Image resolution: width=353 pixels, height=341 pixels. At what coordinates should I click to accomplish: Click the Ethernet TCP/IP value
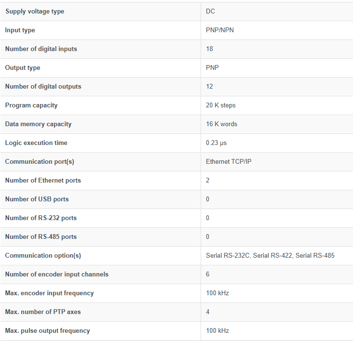tap(229, 162)
